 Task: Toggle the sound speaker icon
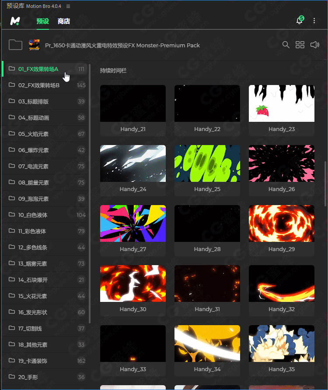click(x=314, y=45)
